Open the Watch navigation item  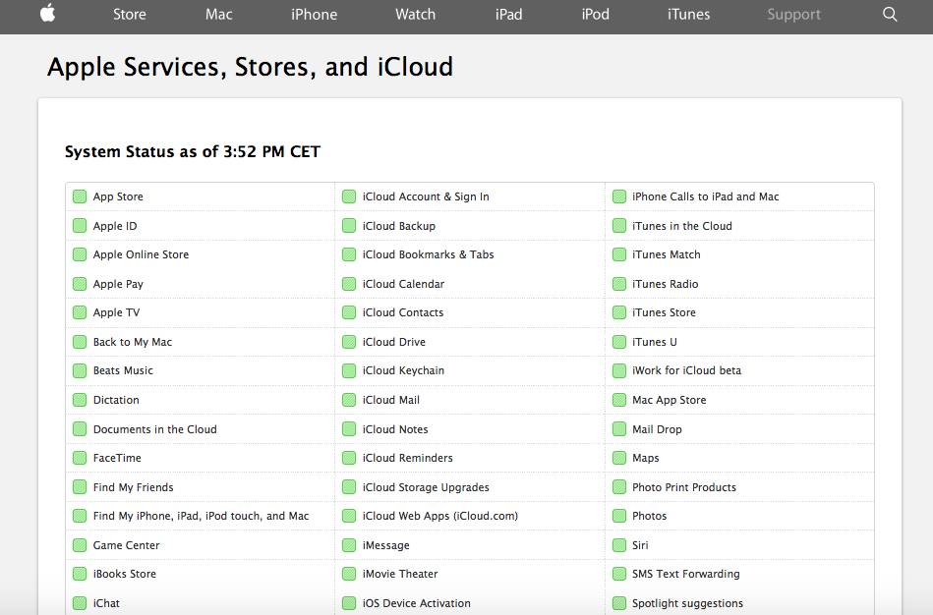(415, 15)
